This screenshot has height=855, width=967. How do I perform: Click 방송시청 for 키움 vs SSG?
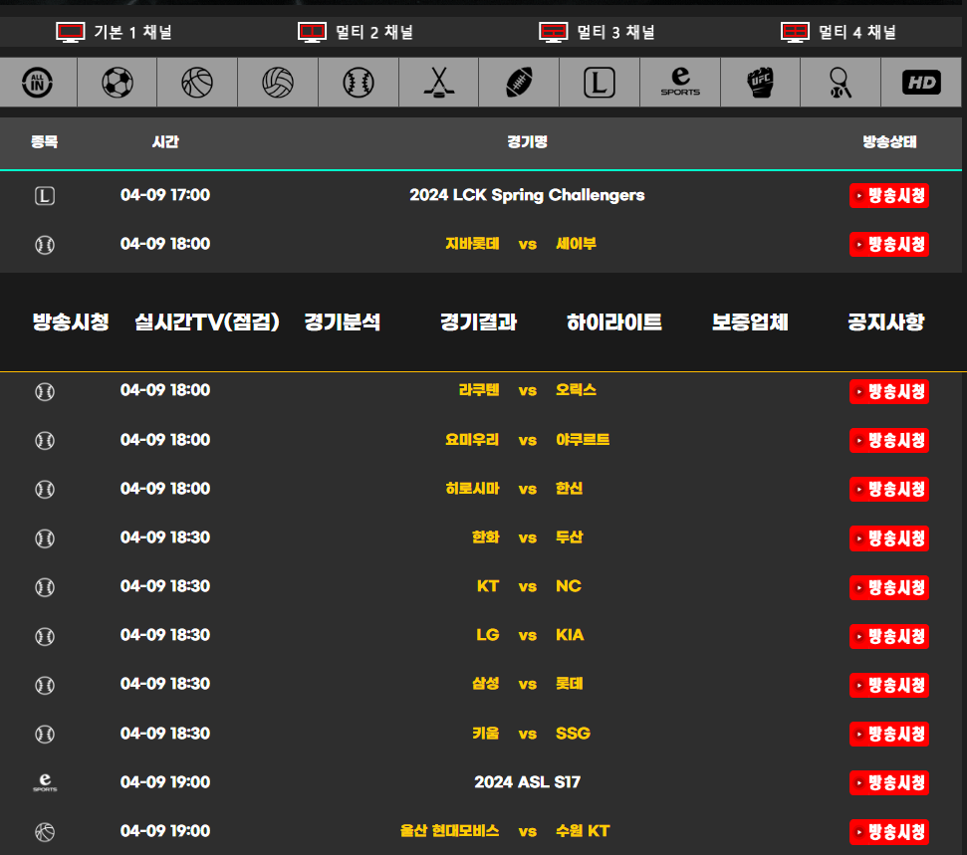click(889, 734)
